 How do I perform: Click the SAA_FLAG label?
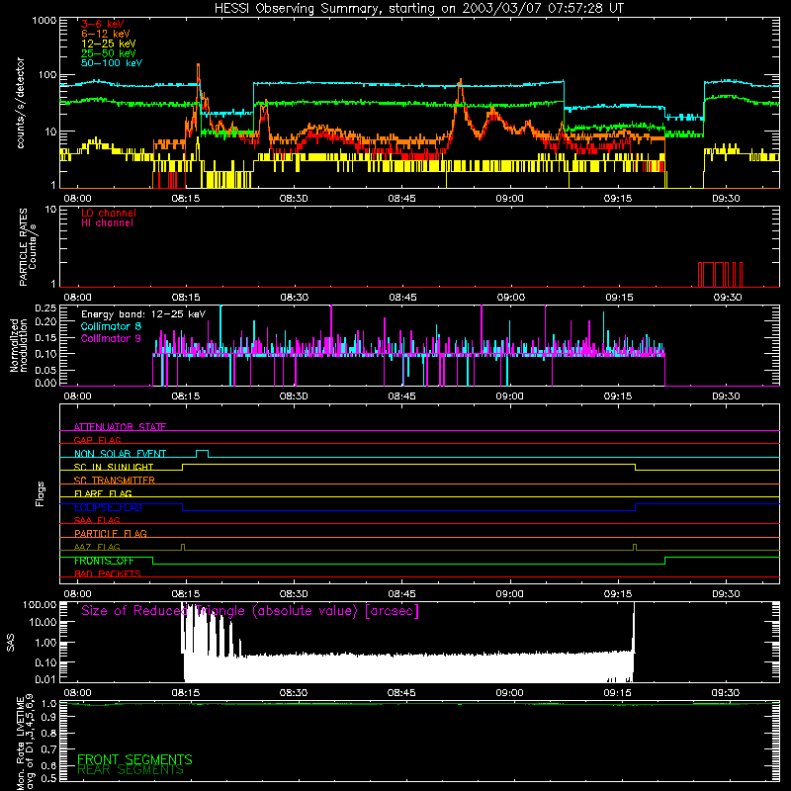(97, 520)
